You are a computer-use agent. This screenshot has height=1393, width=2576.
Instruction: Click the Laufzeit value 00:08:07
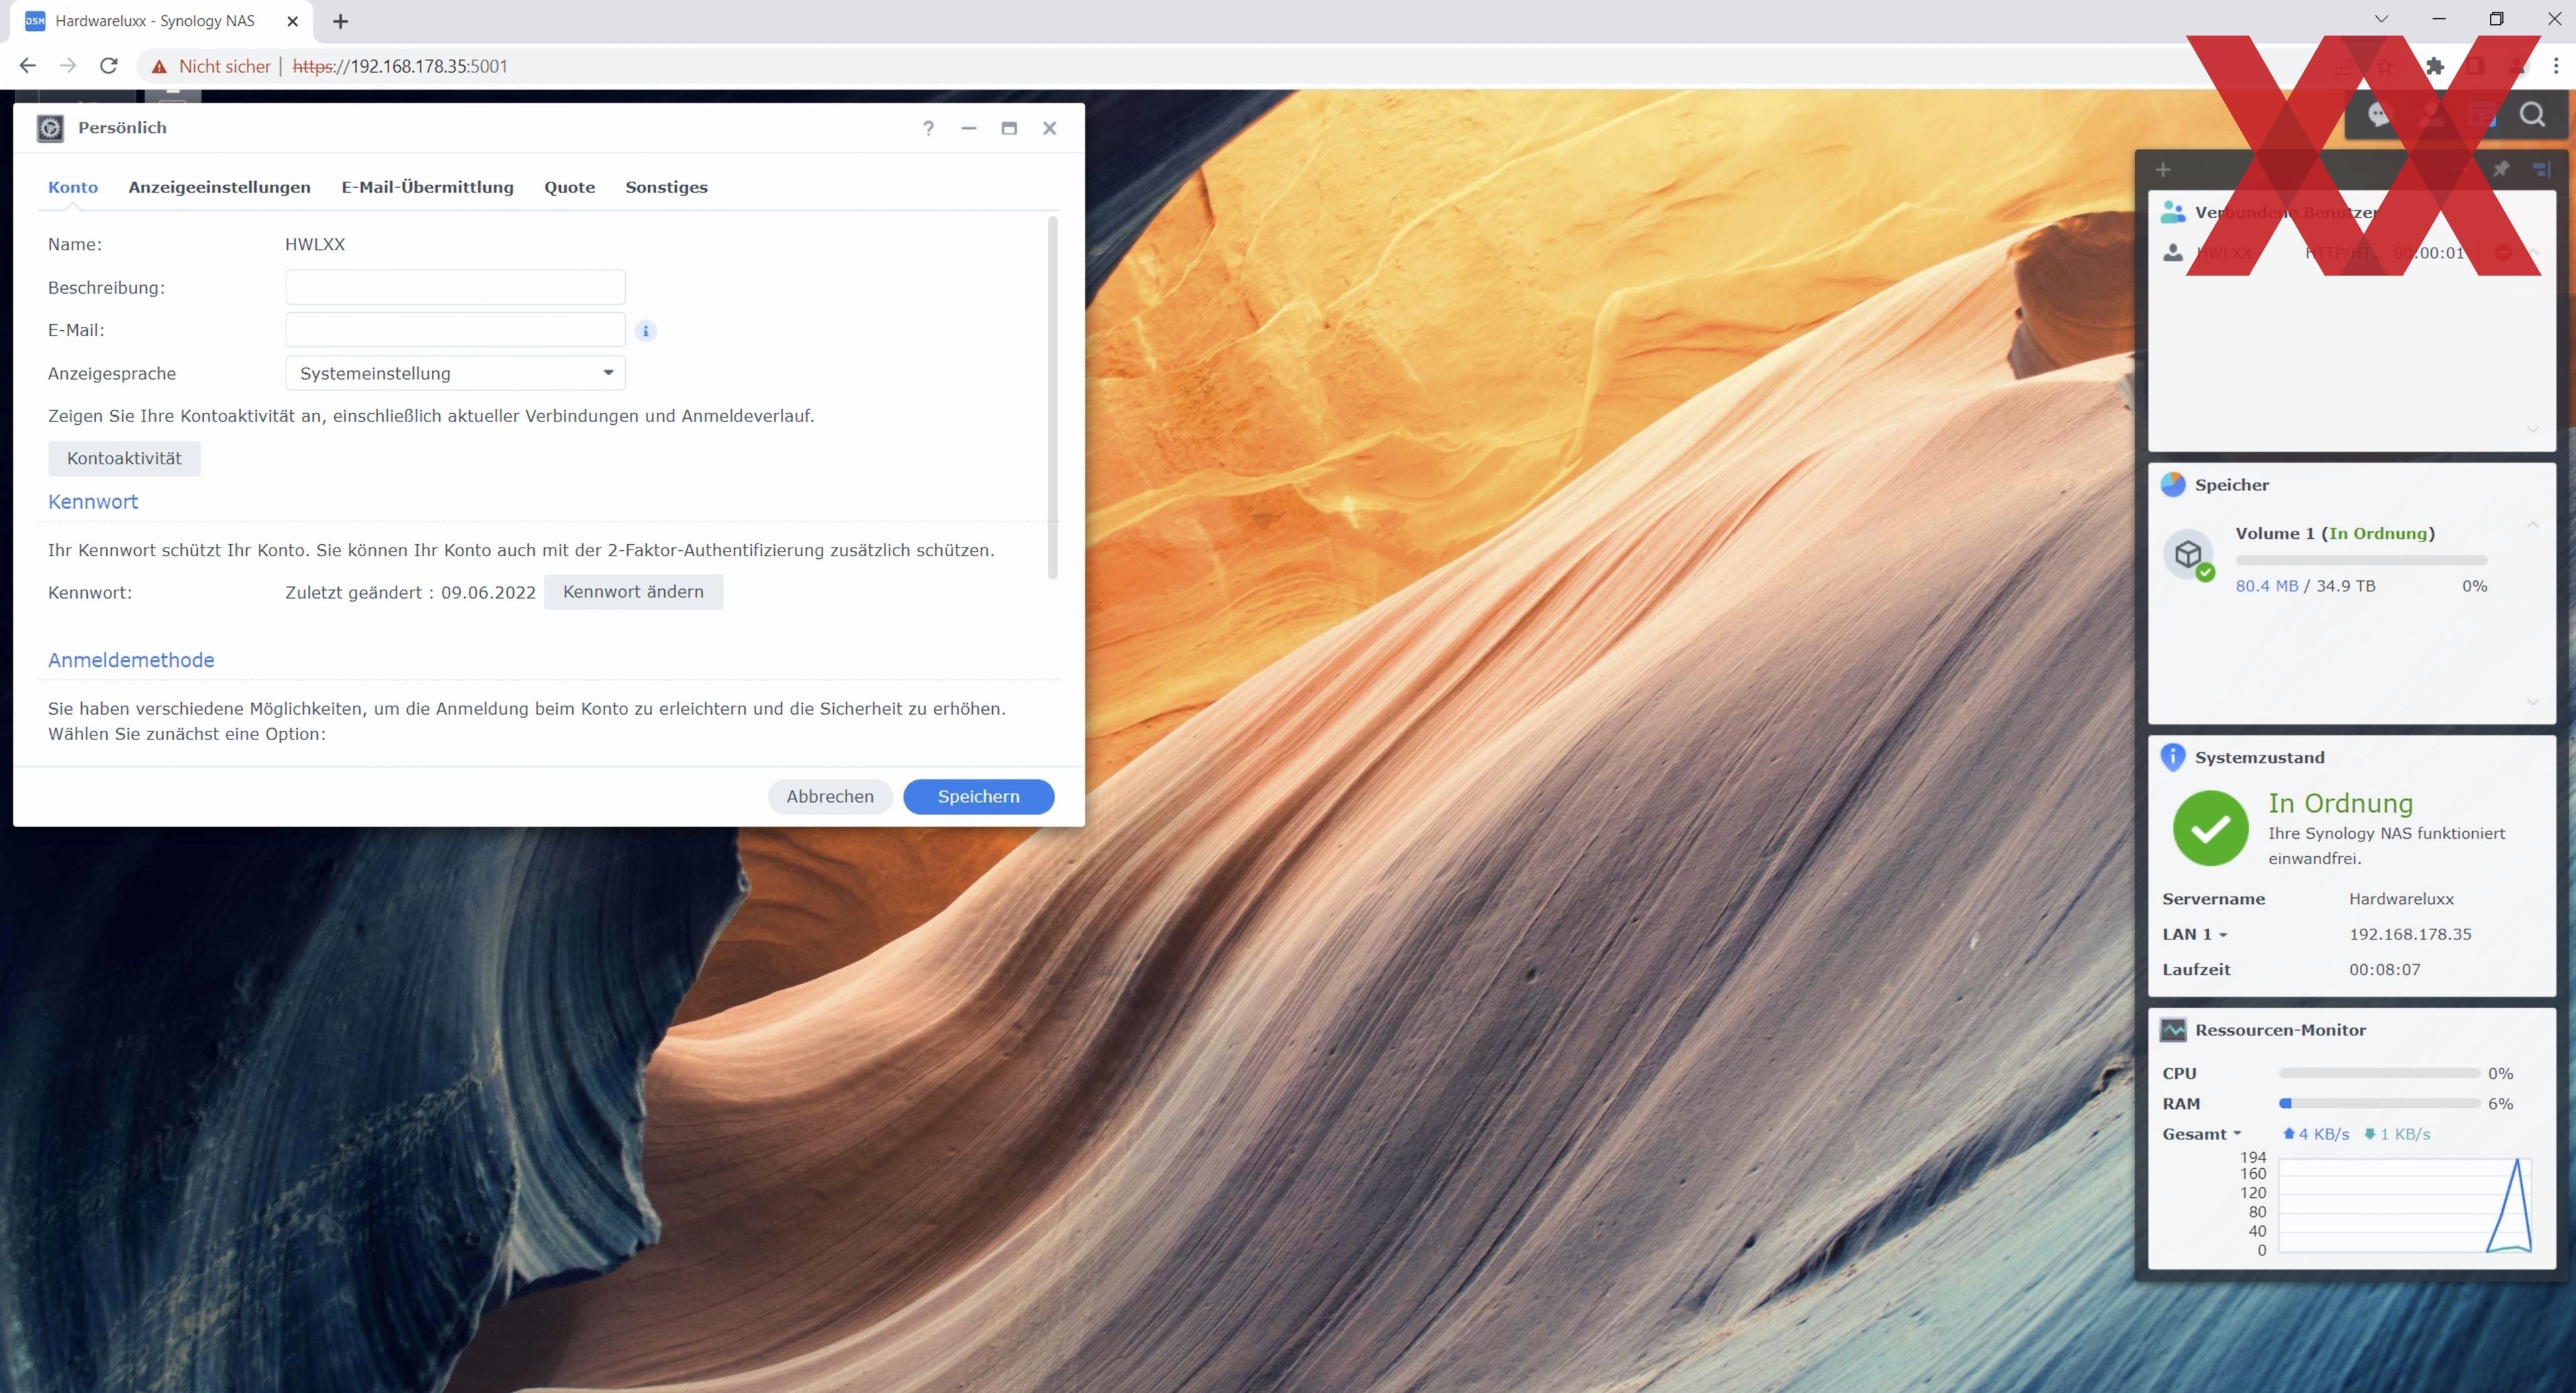[x=2385, y=969]
